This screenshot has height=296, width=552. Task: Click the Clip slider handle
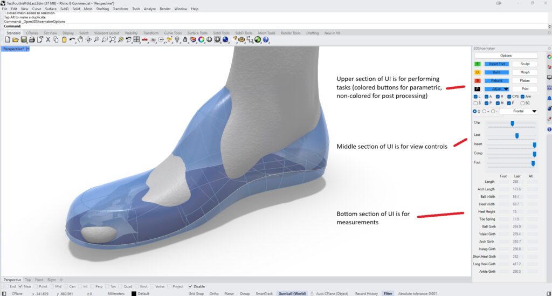(x=512, y=123)
